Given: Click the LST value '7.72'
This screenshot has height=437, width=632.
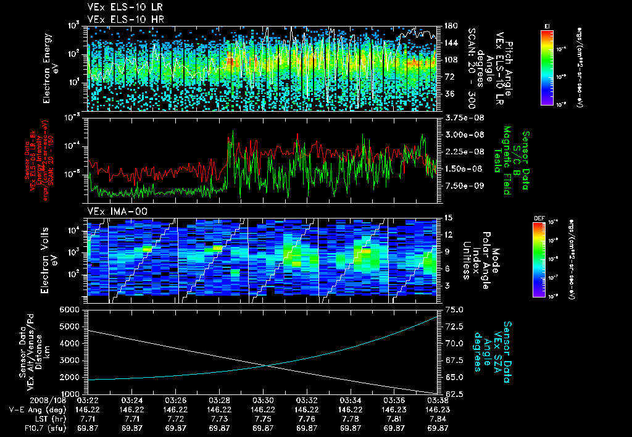Looking at the screenshot, I should [x=176, y=419].
